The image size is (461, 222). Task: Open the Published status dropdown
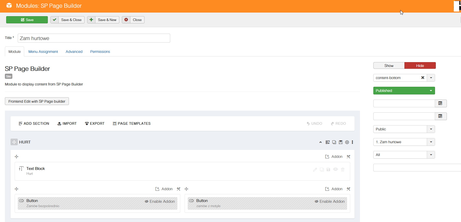tap(404, 91)
